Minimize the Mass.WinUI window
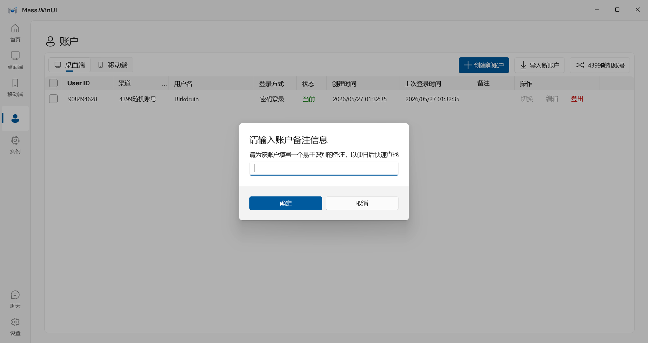The width and height of the screenshot is (648, 343). (597, 10)
